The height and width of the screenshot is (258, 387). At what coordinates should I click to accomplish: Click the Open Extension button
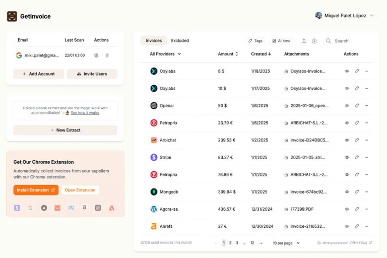pyautogui.click(x=80, y=190)
